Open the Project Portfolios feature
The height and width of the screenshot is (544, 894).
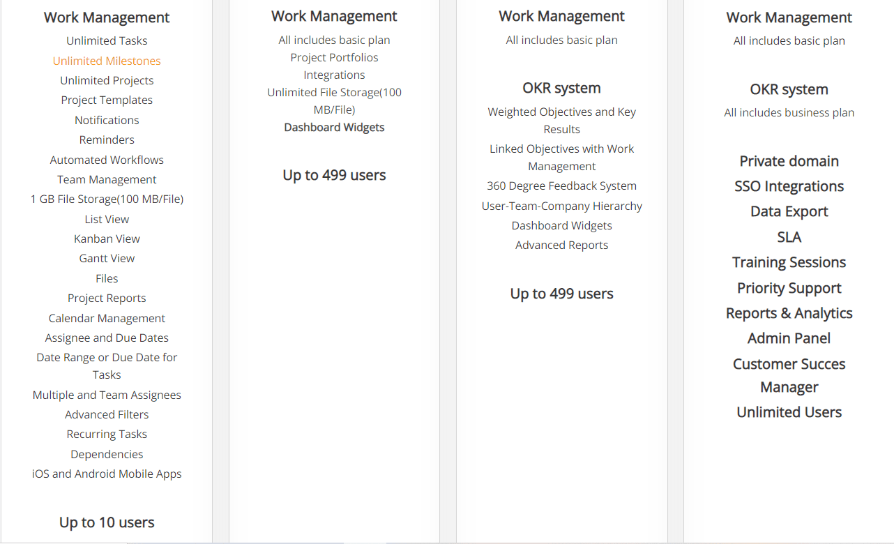click(334, 57)
